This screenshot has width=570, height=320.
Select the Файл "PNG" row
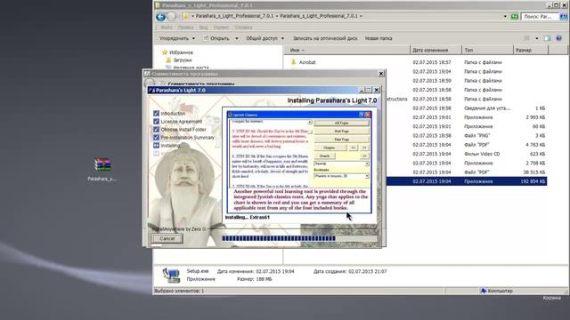tap(466, 136)
